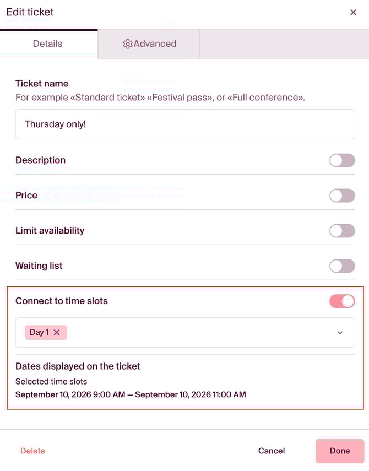Screen dimensions: 369x471
Task: Click the Selected time slots date text
Action: (131, 394)
